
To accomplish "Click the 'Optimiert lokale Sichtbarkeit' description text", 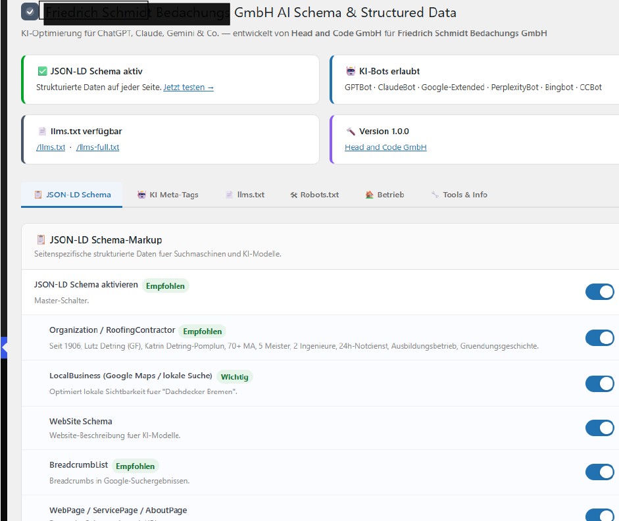I will click(143, 391).
